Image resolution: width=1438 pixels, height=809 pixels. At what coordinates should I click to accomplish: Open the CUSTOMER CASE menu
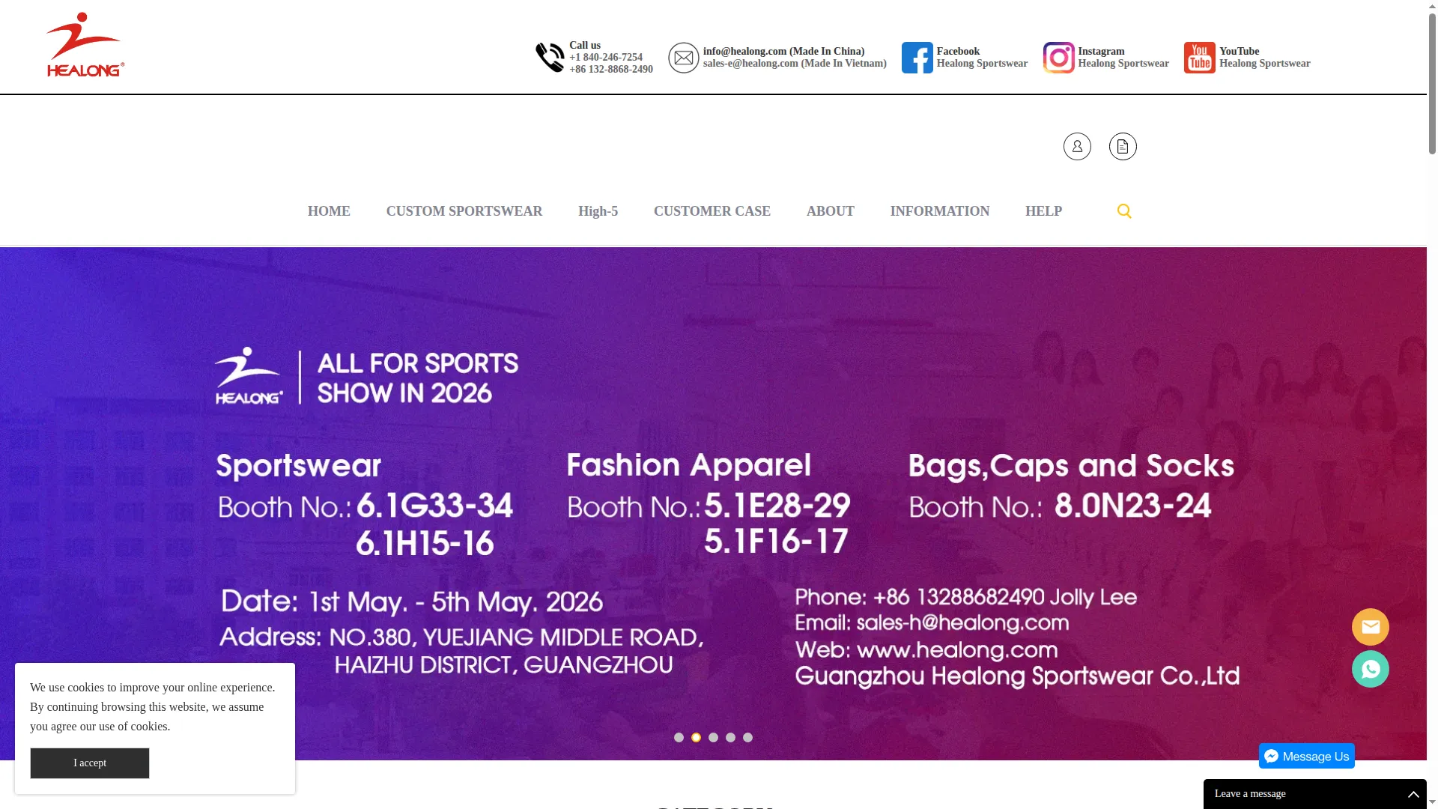point(712,211)
